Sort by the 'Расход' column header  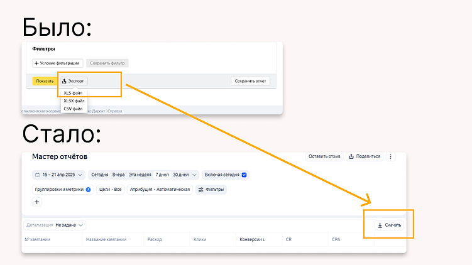pos(155,239)
